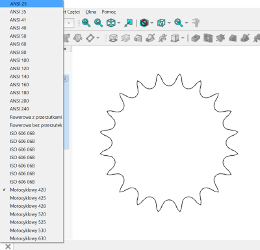
Task: Click the subtractive Sweep icon
Action: [245, 38]
